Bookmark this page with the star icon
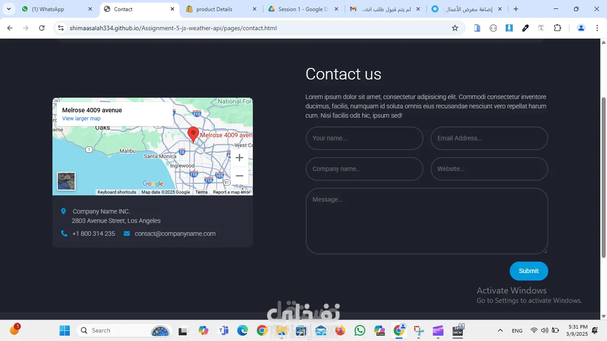Image resolution: width=607 pixels, height=341 pixels. [455, 28]
